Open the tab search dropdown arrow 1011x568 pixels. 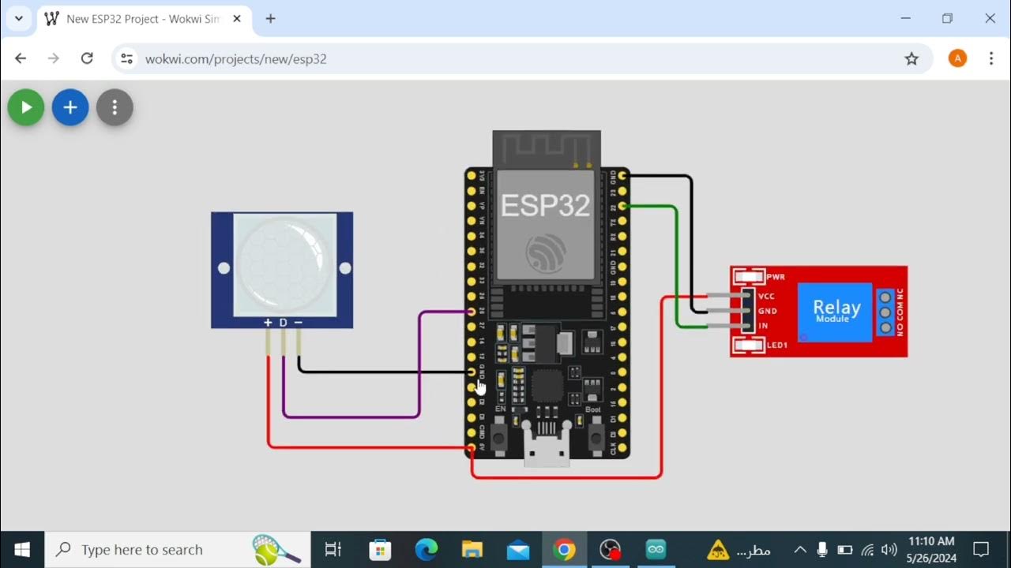(18, 18)
